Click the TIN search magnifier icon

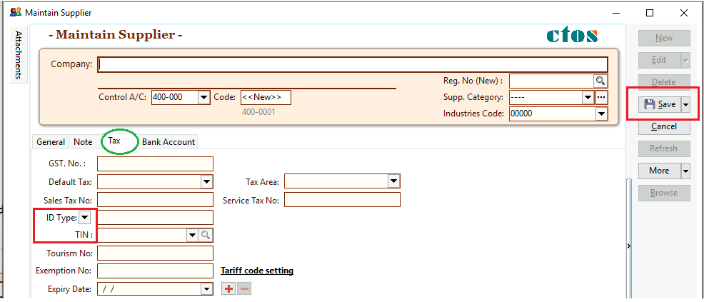click(x=205, y=235)
